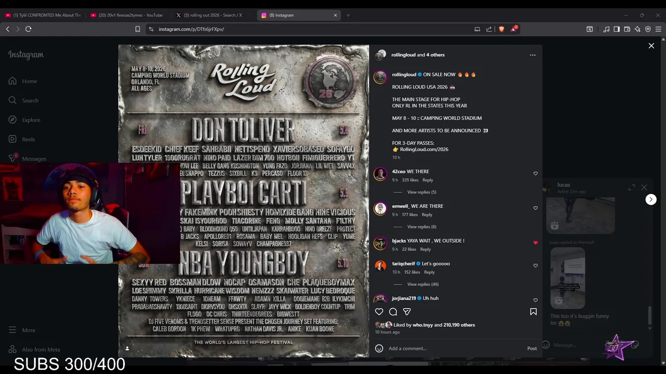The height and width of the screenshot is (374, 666).
Task: Expand the lucas chat popup
Action: (x=632, y=187)
